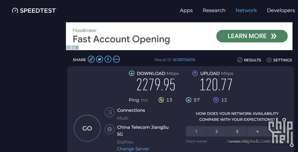Click the Settings gear icon

[x=269, y=60]
